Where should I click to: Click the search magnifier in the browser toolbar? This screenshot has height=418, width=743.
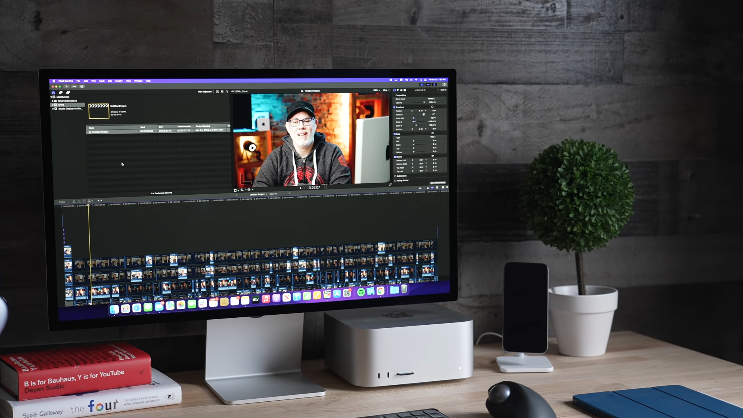tap(227, 92)
